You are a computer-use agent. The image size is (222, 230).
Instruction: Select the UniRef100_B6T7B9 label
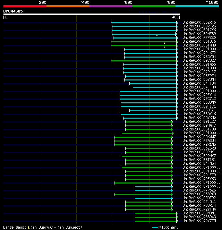(x=199, y=129)
